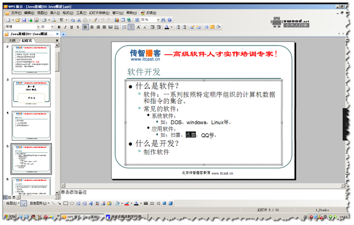
Task: Toggle bulleted list
Action: pos(131,27)
